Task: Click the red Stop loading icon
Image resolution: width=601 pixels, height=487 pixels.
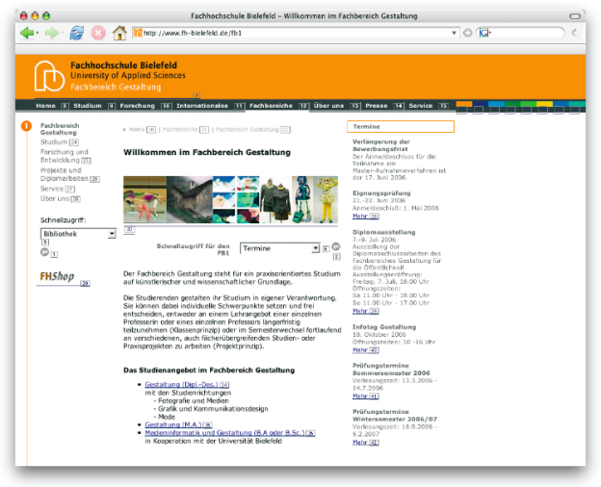Action: (98, 33)
